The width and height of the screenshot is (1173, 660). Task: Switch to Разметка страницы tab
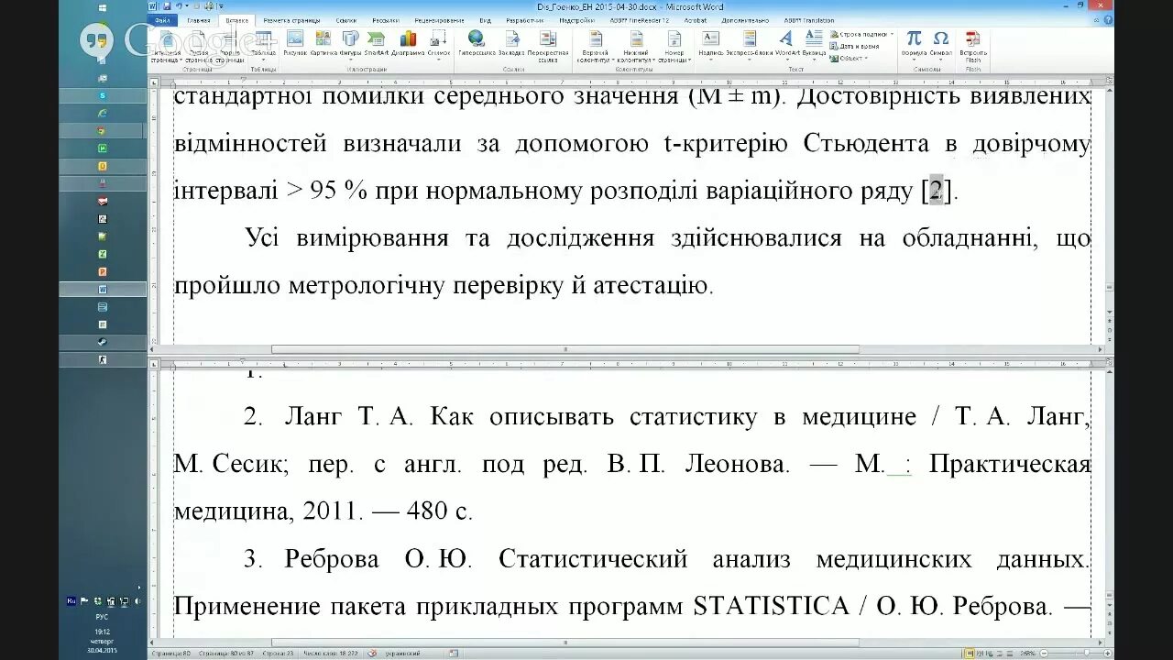click(291, 19)
